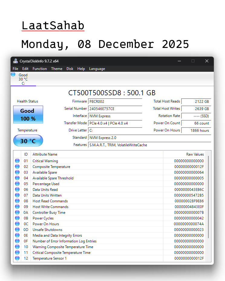Click the status orb beside Unsafe Shutdowns
The height and width of the screenshot is (281, 225).
tap(17, 230)
